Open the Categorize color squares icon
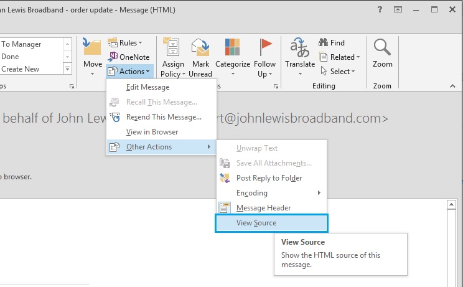 232,49
